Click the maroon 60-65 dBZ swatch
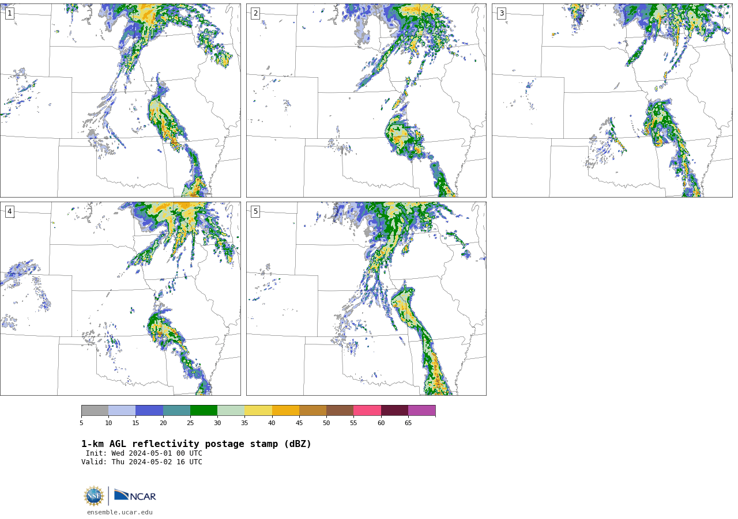This screenshot has height=519, width=738. [x=394, y=411]
